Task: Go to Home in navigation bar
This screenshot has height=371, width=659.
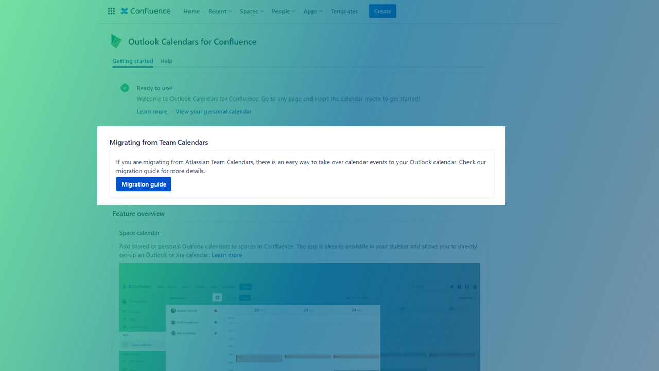Action: pos(192,11)
